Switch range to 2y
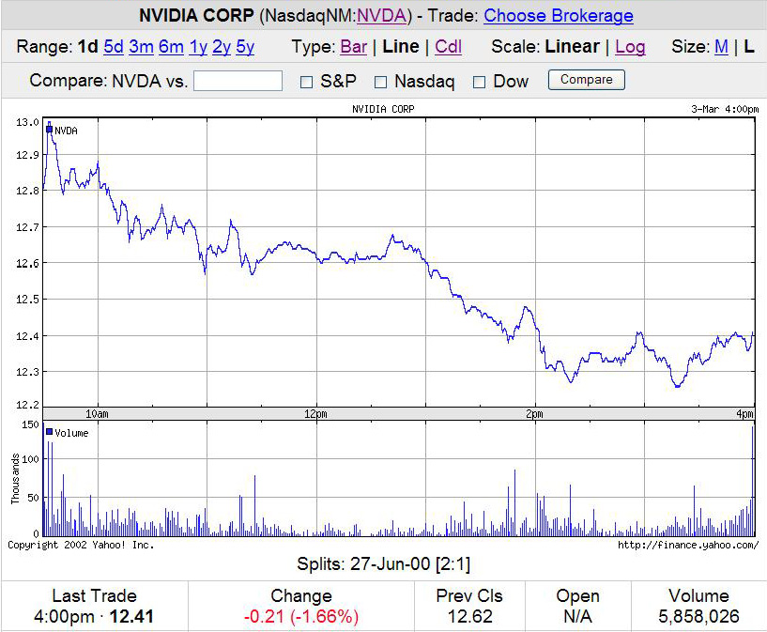Viewport: 767px width, 632px height. coord(222,47)
